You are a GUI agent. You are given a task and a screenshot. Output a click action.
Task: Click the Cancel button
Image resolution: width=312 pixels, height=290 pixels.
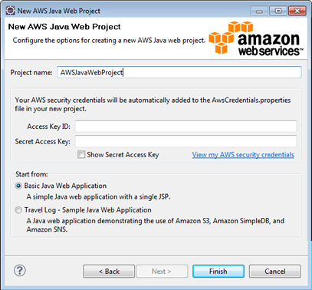[x=275, y=271]
